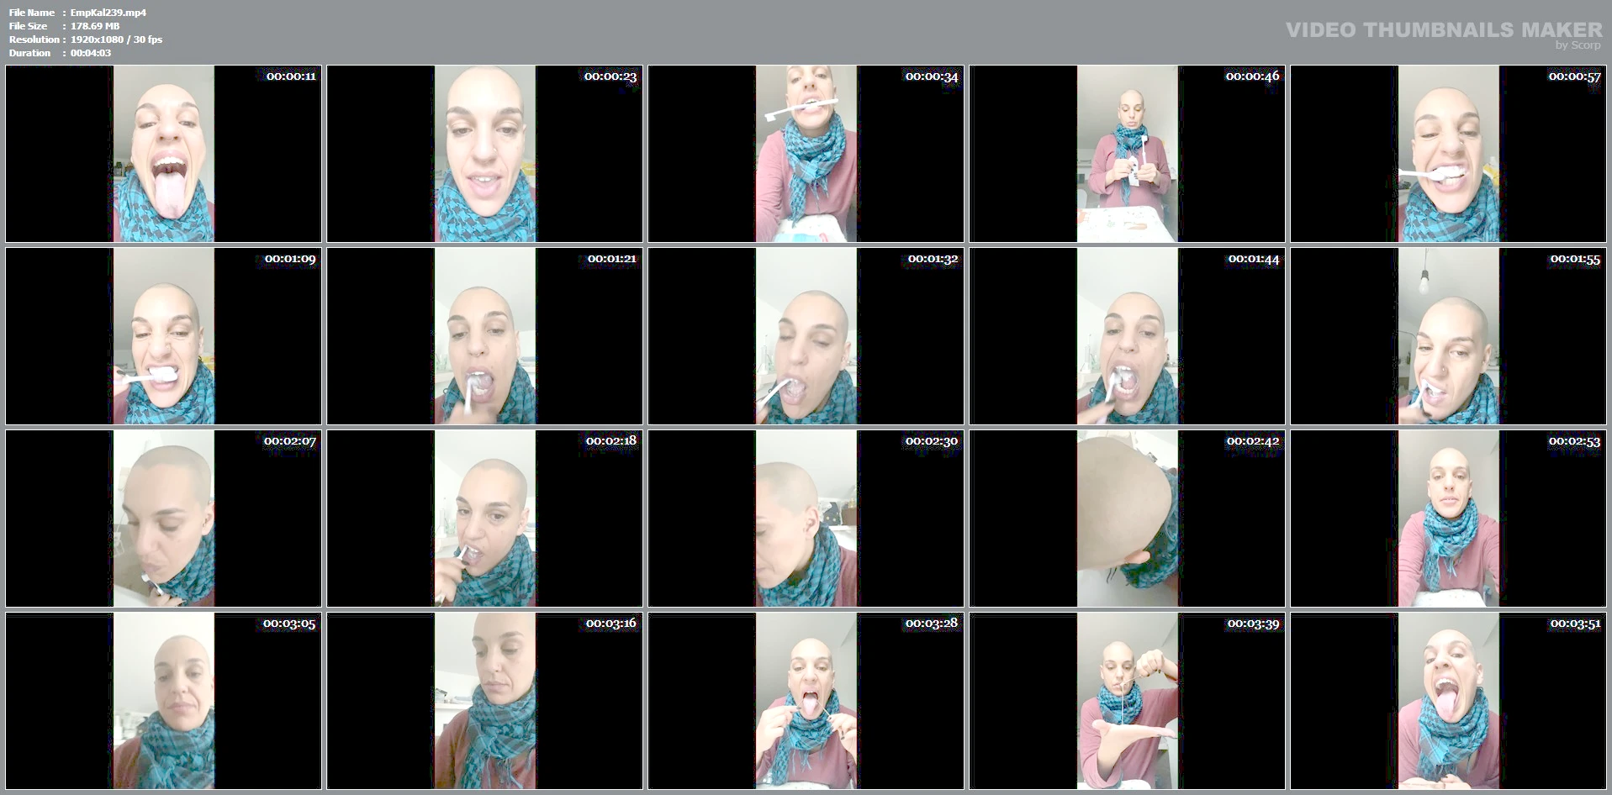
Task: Select the thumbnail at 00:00:57
Action: tap(1449, 154)
